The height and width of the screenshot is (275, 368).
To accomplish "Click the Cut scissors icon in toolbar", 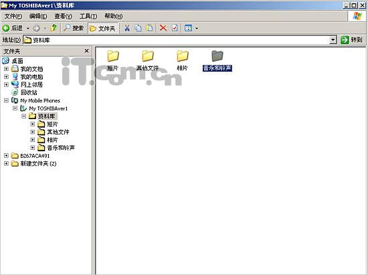I will click(x=127, y=28).
